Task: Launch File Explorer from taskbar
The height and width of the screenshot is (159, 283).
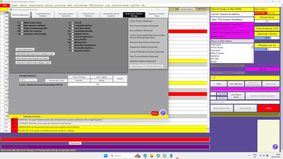Action: (x=152, y=155)
